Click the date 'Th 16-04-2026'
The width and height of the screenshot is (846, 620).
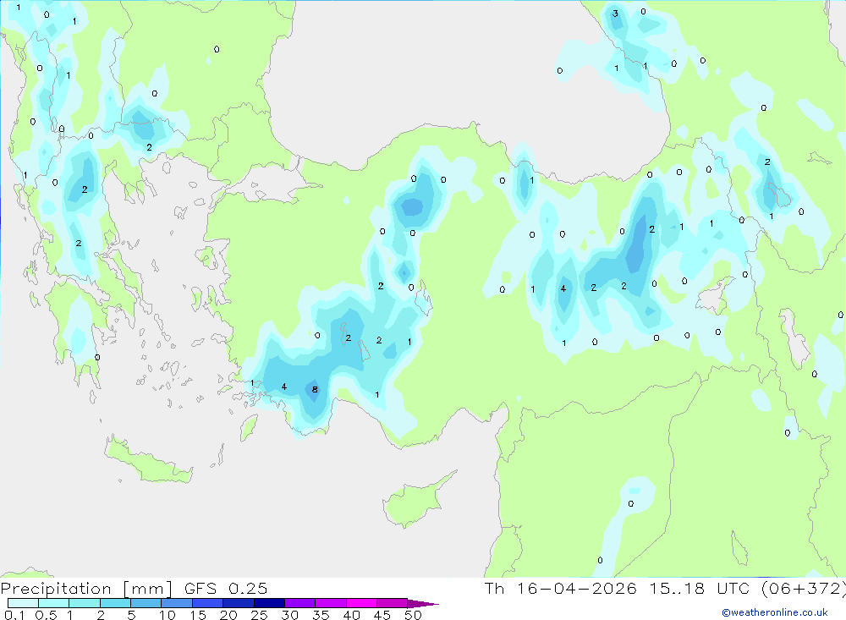coord(561,588)
